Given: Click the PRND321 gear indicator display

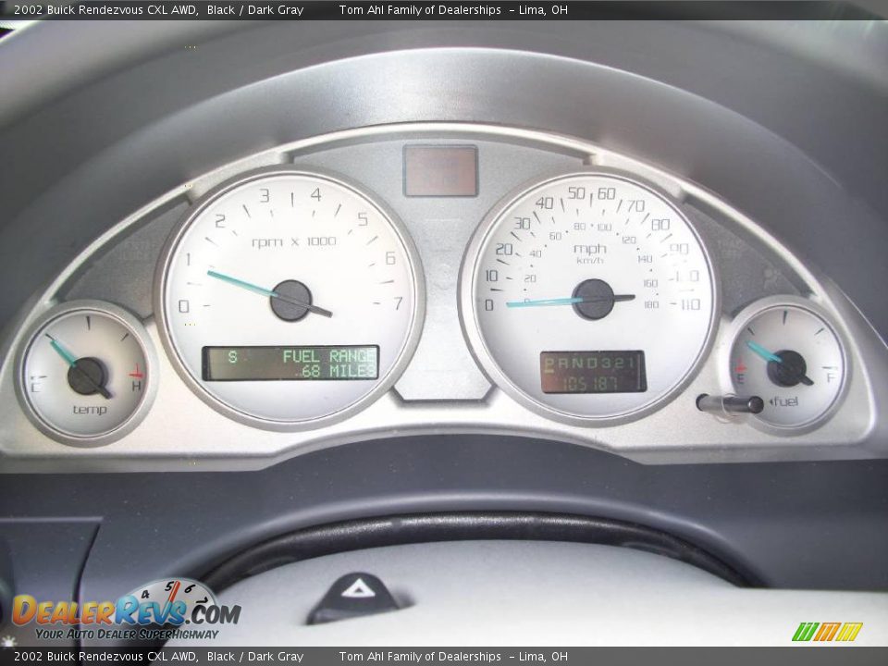Looking at the screenshot, I should [589, 363].
